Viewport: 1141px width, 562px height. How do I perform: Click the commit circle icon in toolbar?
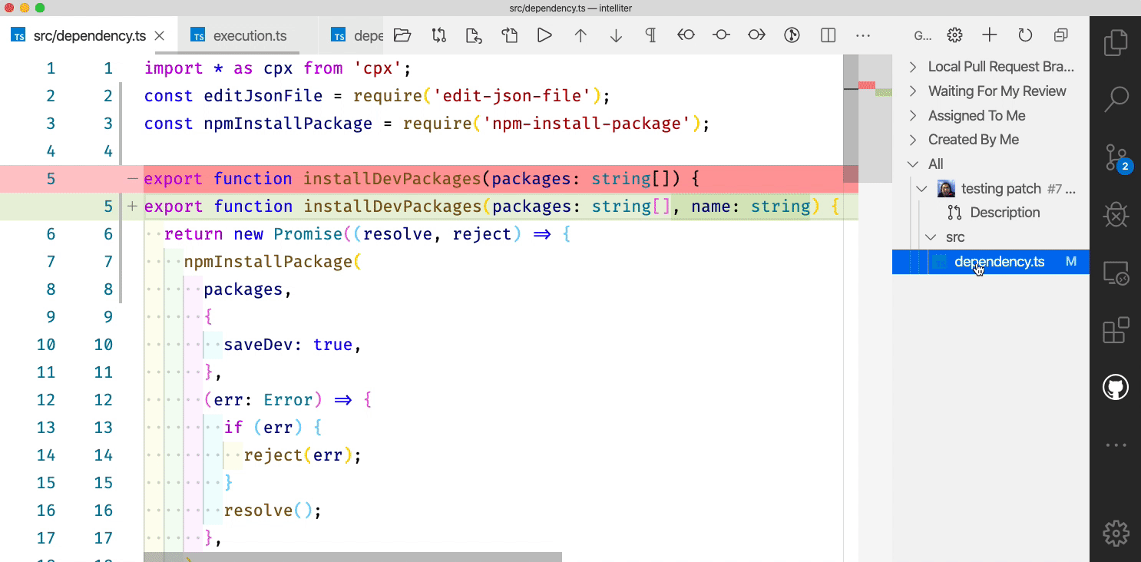coord(721,35)
